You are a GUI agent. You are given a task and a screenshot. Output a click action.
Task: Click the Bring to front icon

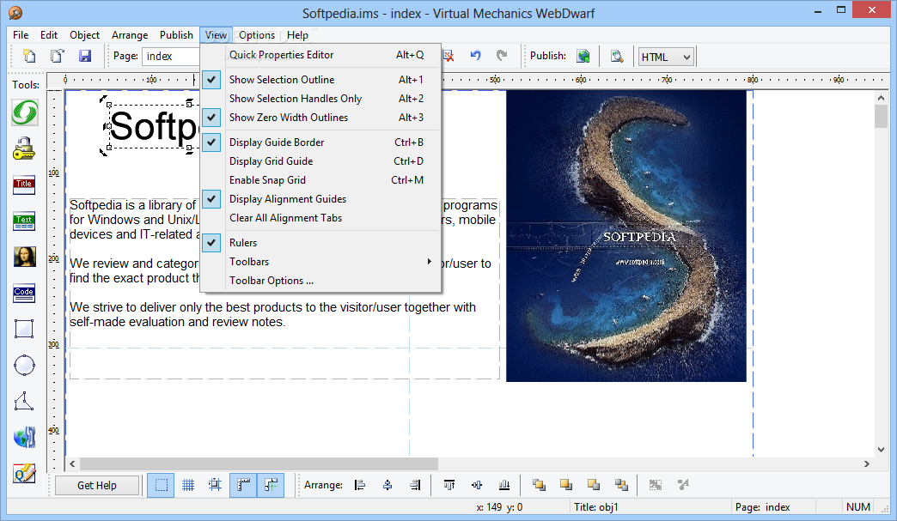539,485
